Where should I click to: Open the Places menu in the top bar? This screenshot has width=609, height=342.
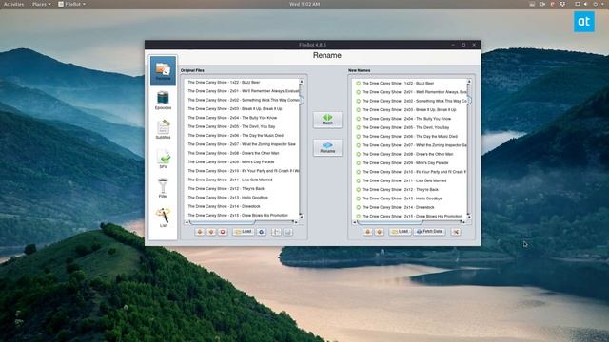(41, 4)
